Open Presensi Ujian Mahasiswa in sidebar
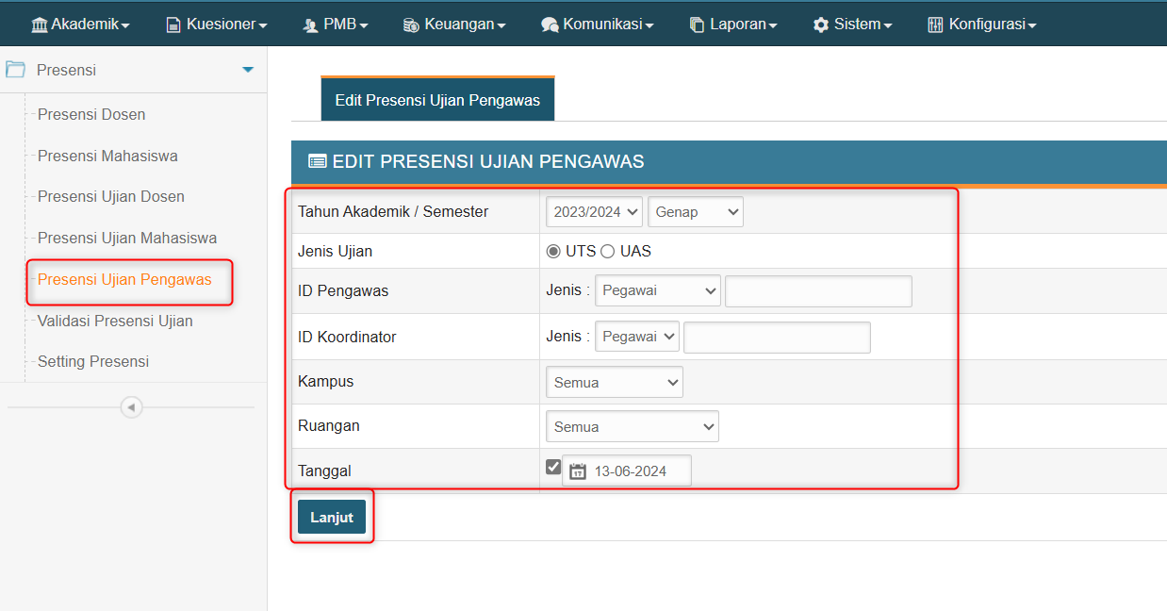Viewport: 1167px width, 611px height. pyautogui.click(x=127, y=239)
